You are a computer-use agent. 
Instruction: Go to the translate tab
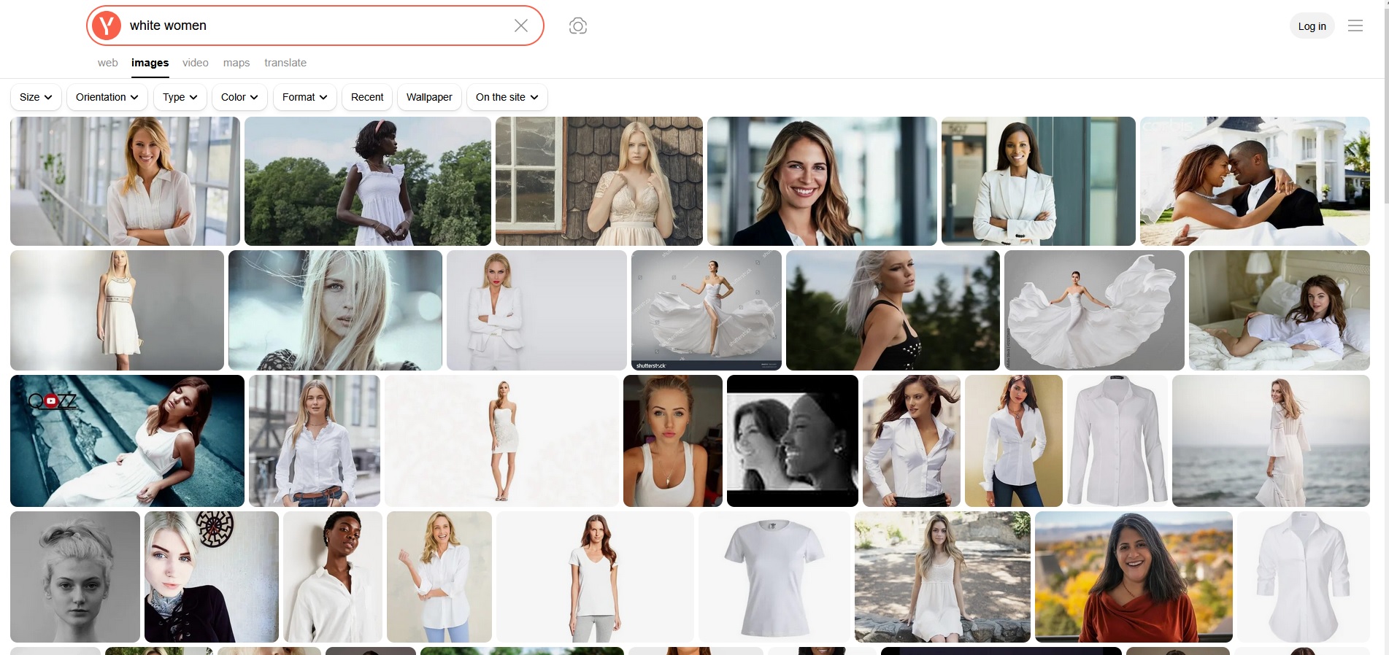coord(285,63)
